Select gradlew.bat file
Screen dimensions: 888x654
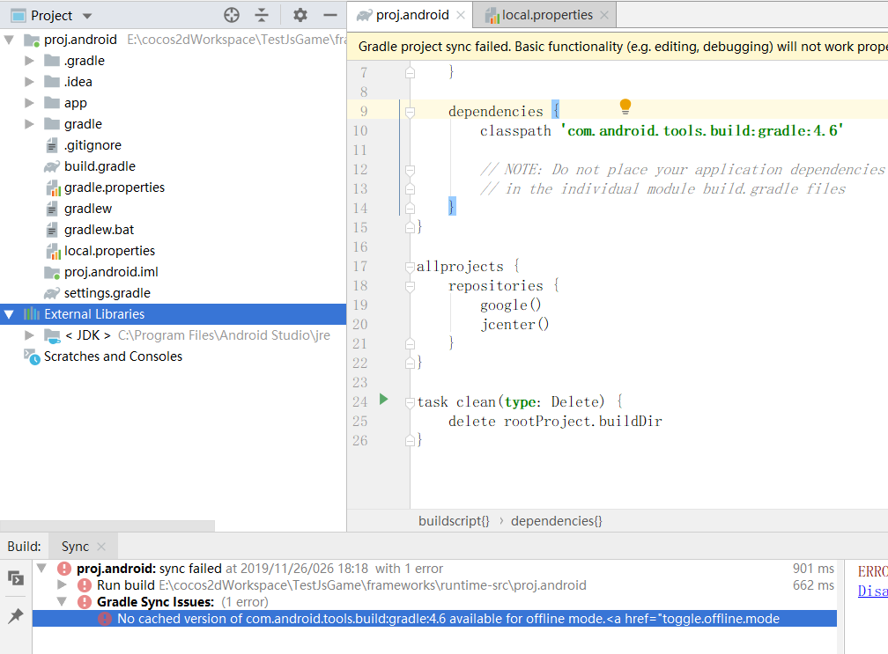click(x=99, y=230)
